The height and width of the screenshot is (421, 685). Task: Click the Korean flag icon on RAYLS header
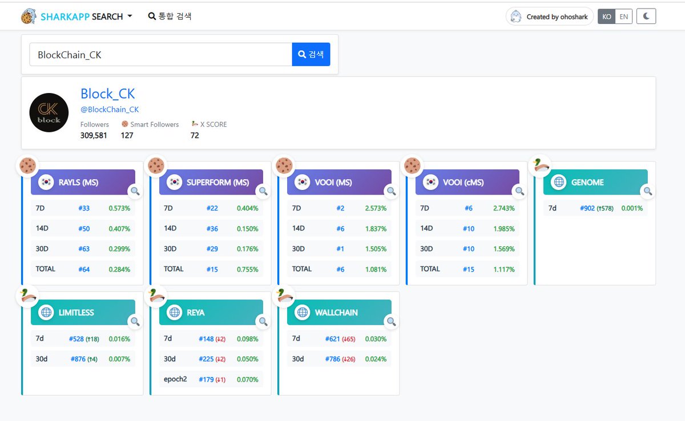[x=46, y=183]
